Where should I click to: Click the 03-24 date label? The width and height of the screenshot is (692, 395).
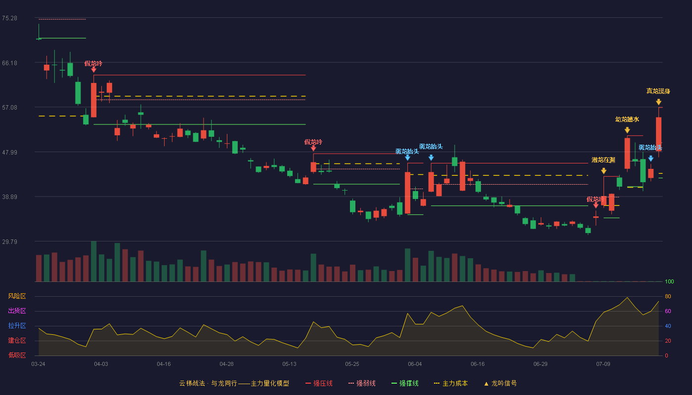tap(38, 364)
